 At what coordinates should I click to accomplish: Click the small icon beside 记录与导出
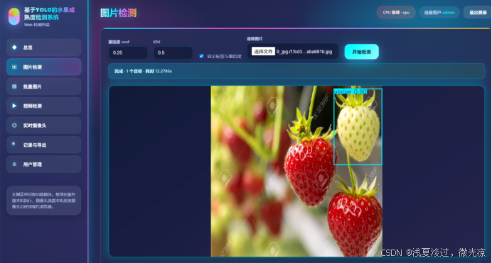(14, 144)
